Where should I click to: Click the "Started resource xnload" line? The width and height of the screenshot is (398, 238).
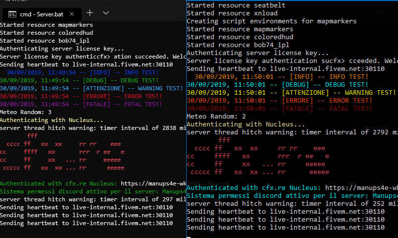coord(232,13)
